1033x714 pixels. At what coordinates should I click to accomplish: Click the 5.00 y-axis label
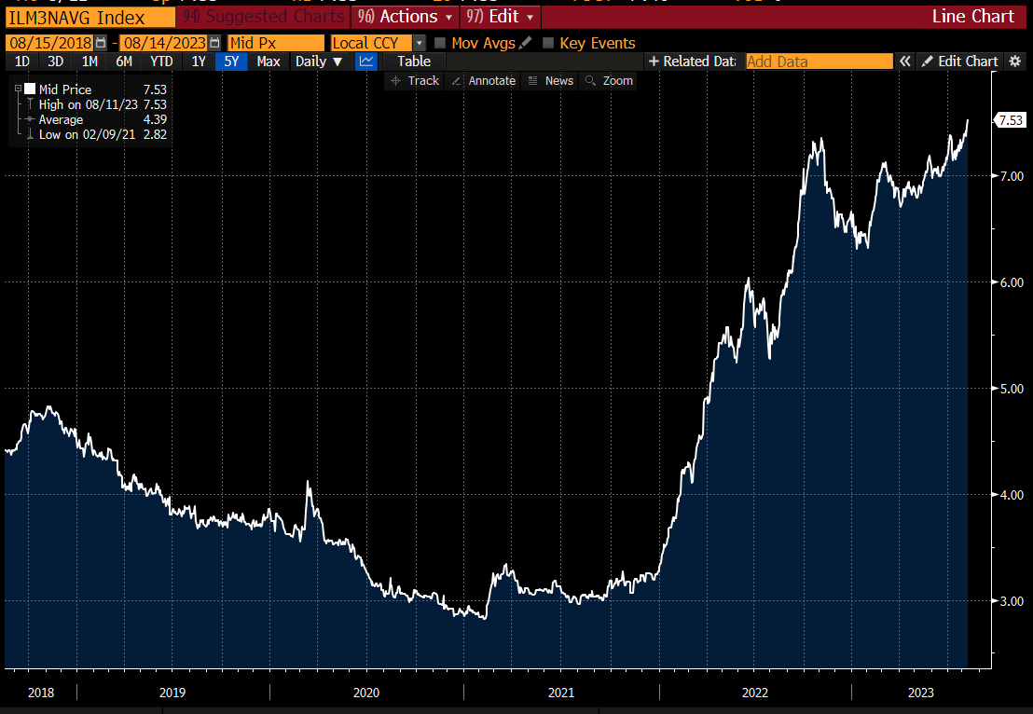1012,389
